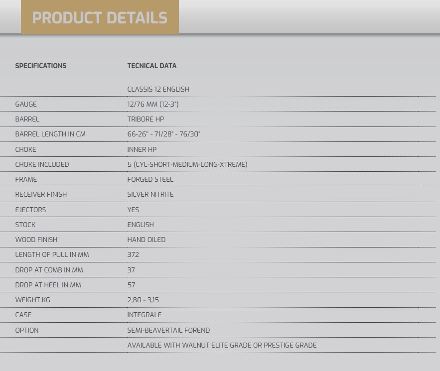Click the BARREL LENGTH IN CM label
Image resolution: width=440 pixels, height=371 pixels.
[50, 134]
